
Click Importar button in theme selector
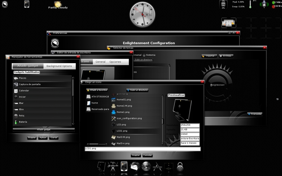[x=209, y=56]
